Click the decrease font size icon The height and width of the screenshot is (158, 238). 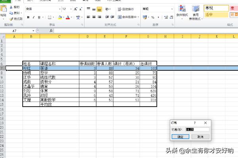[81, 9]
